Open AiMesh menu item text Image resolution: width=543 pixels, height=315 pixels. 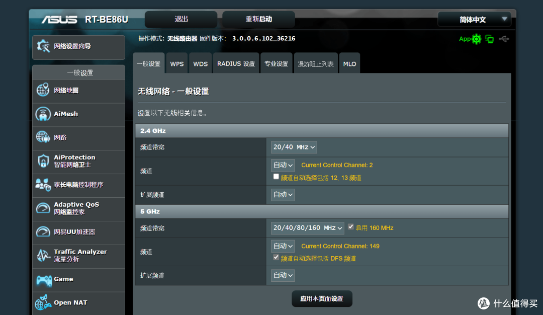(x=66, y=114)
